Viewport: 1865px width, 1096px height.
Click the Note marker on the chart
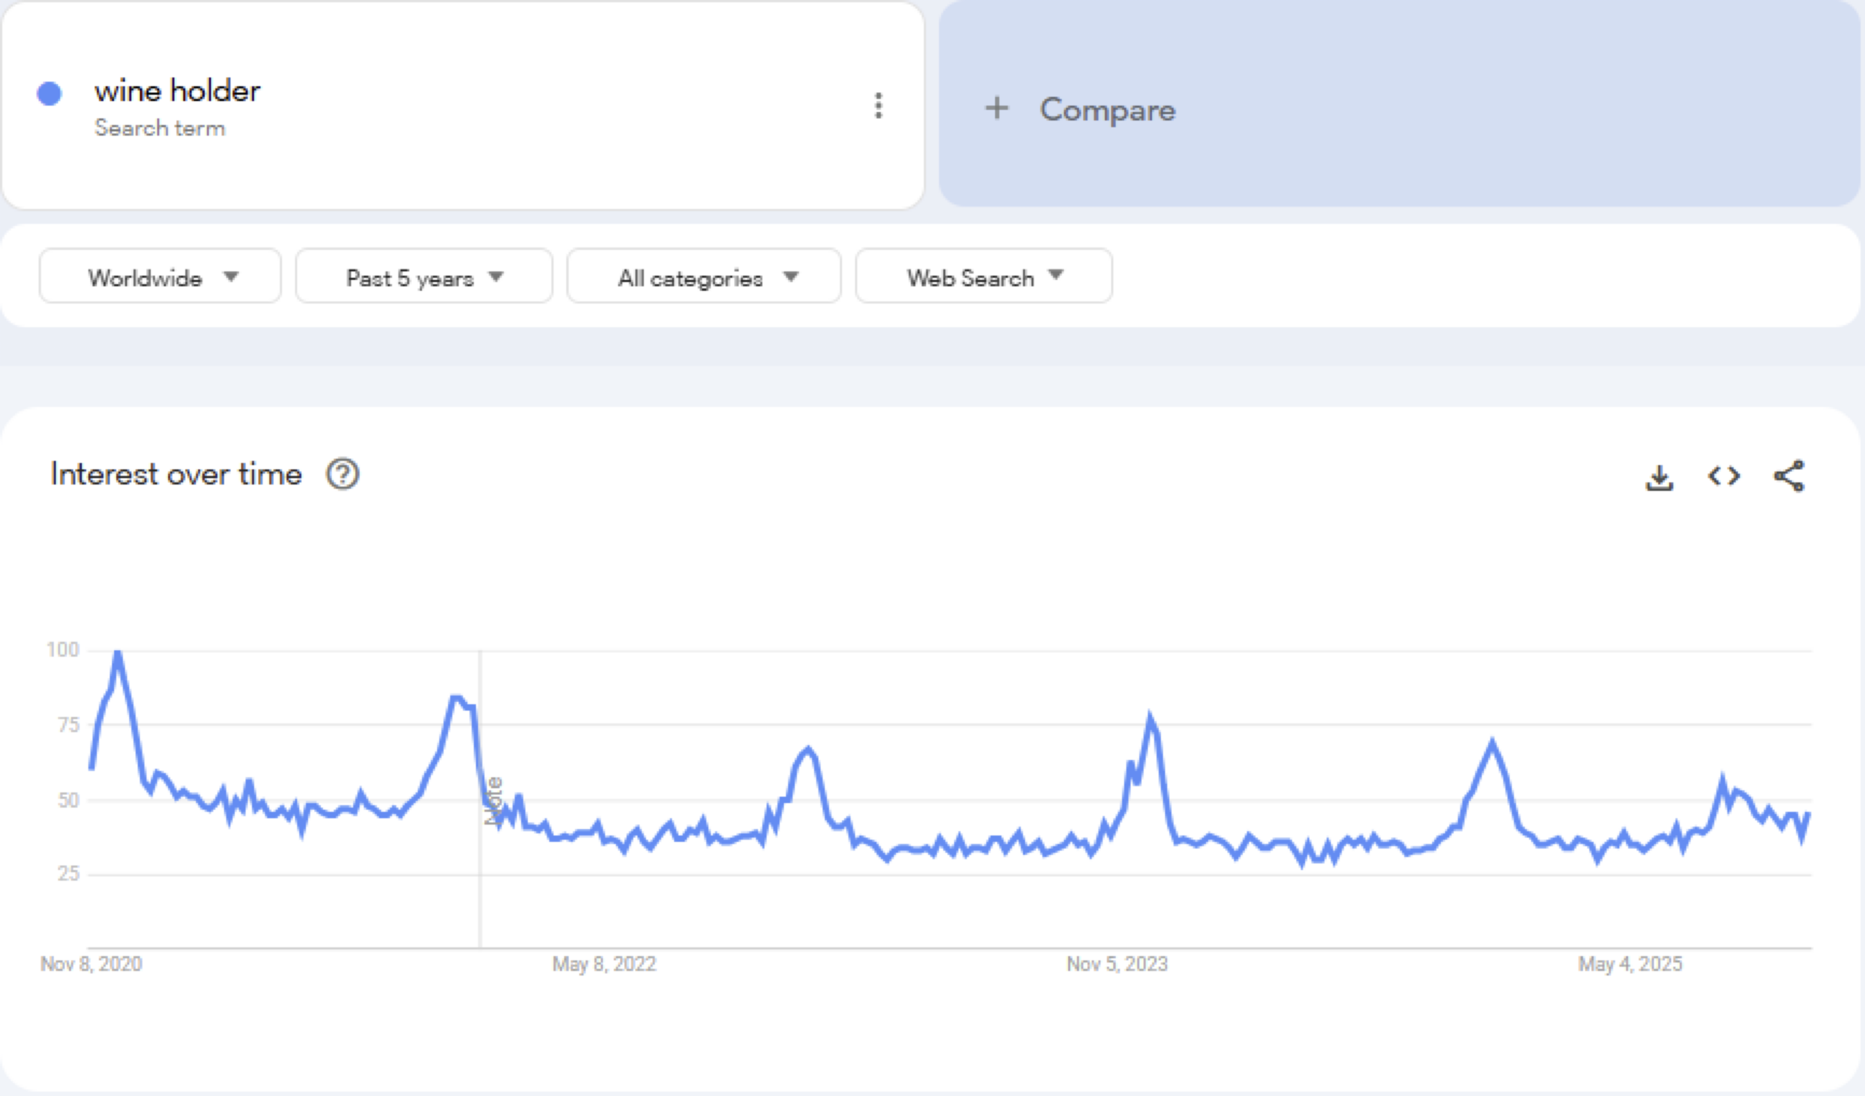494,801
